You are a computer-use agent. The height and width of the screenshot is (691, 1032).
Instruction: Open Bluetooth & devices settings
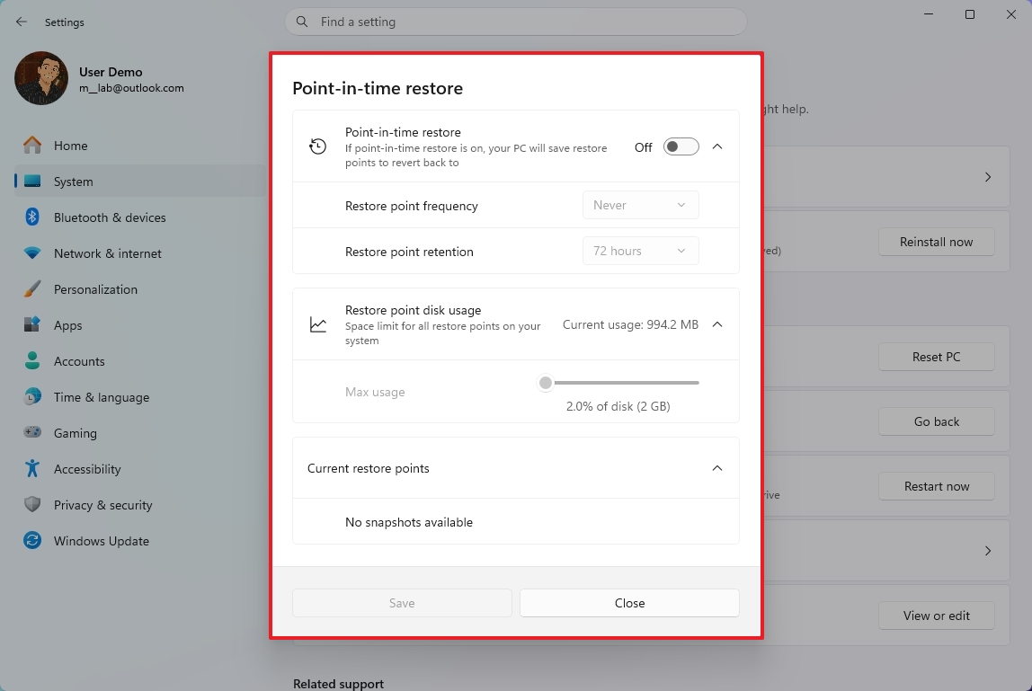31,217
